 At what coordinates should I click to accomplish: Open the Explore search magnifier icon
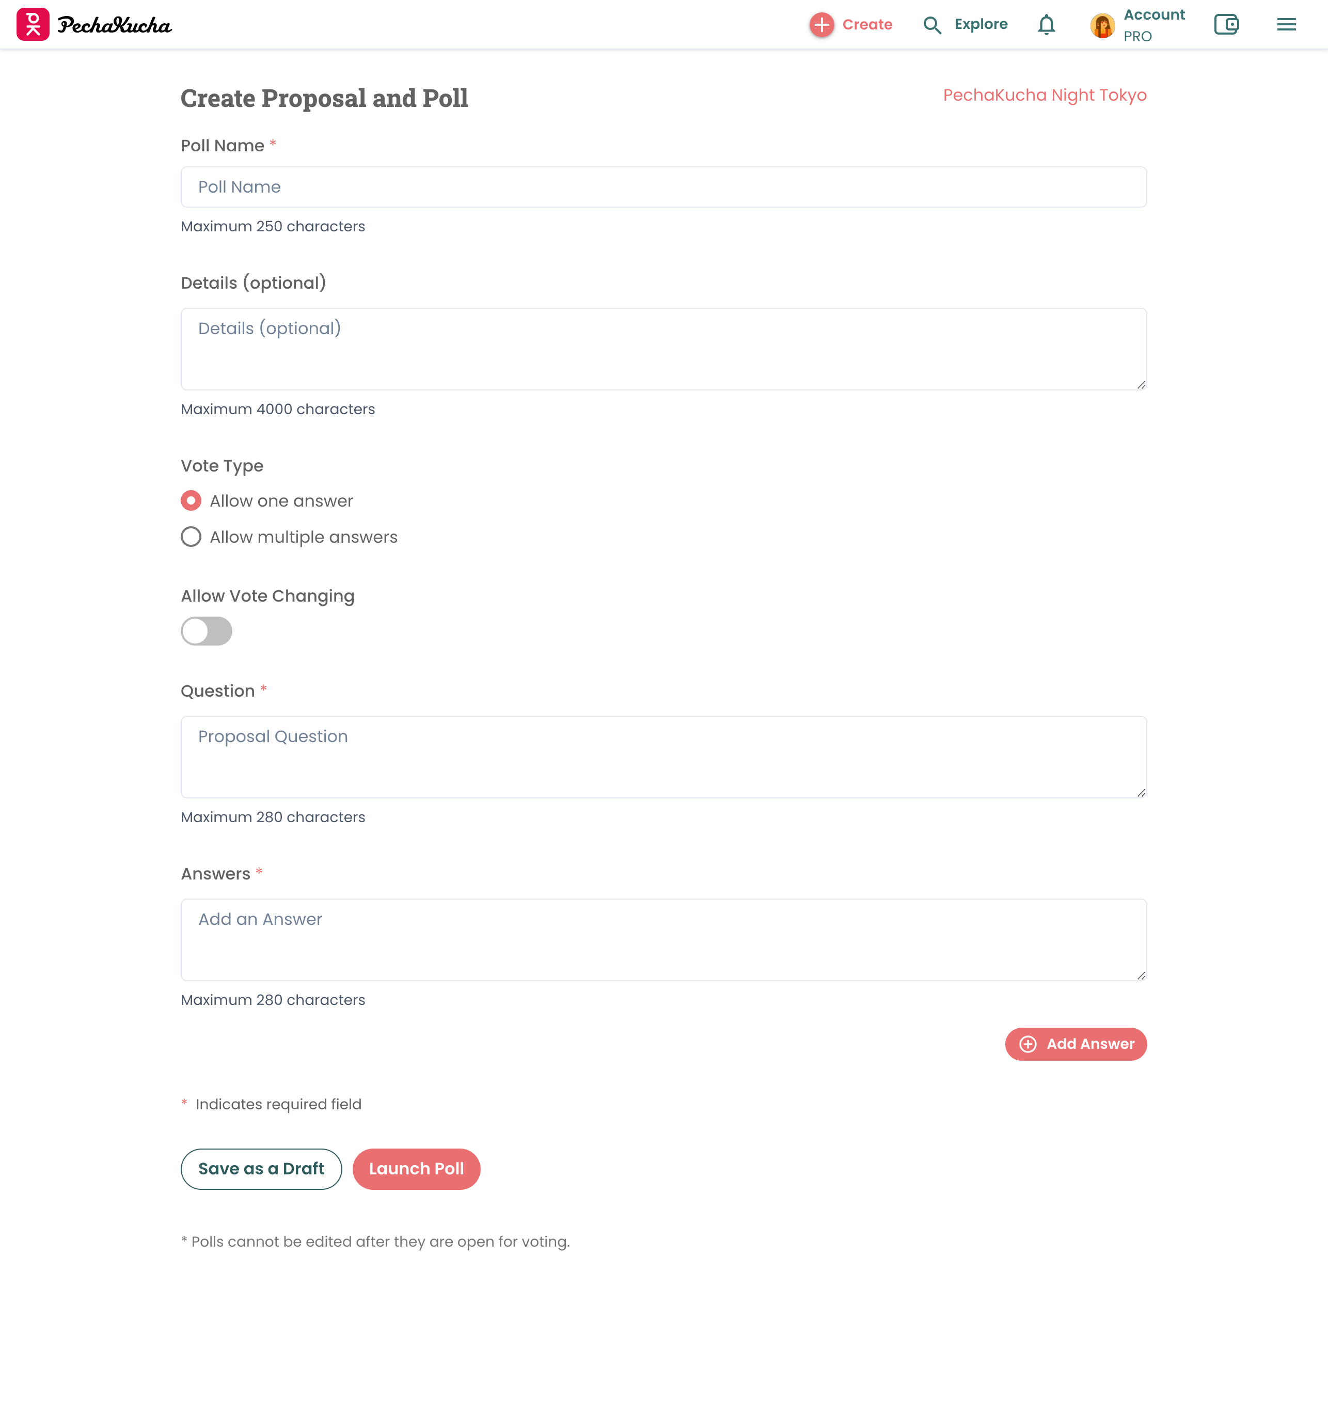[x=932, y=25]
